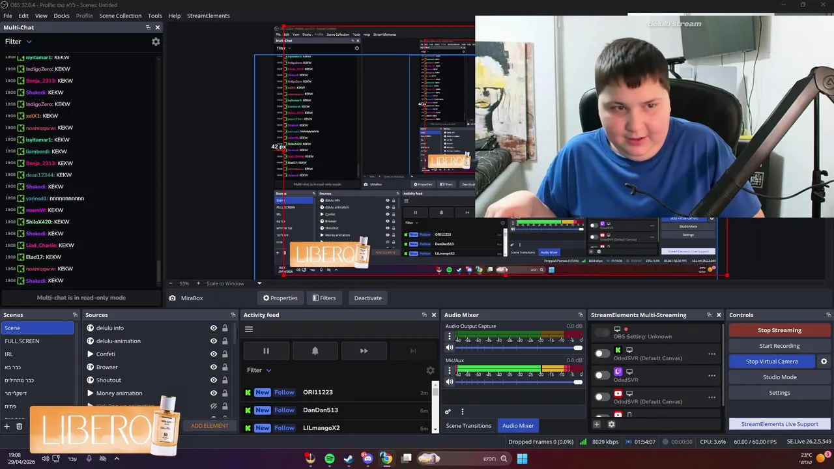Open Steam from the taskbar
Image resolution: width=834 pixels, height=469 pixels.
pyautogui.click(x=349, y=459)
